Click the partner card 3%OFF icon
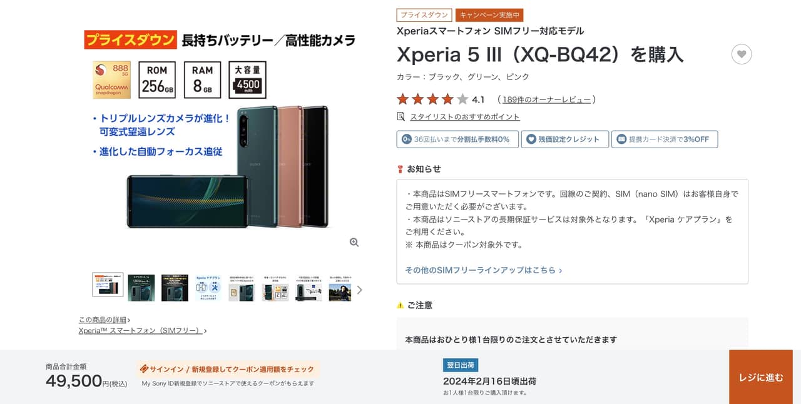Screen dimensions: 801x404 (621, 139)
